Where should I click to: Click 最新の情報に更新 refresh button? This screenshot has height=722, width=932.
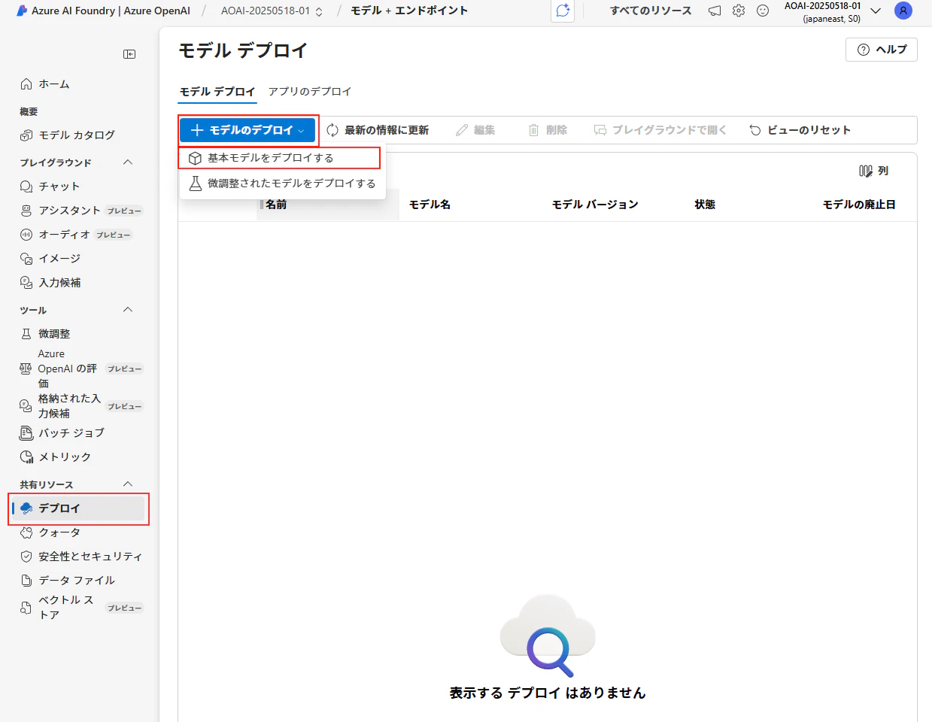[x=378, y=130]
